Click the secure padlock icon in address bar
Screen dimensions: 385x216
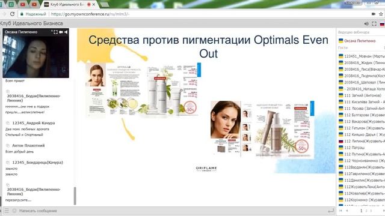point(22,14)
